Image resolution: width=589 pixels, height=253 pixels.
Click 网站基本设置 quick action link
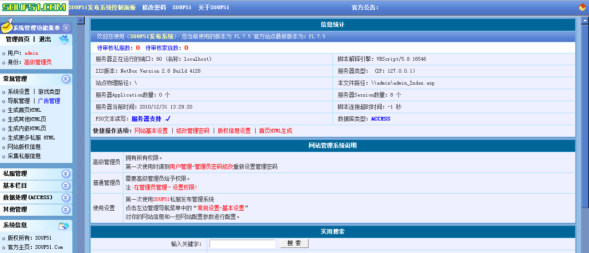click(x=151, y=131)
